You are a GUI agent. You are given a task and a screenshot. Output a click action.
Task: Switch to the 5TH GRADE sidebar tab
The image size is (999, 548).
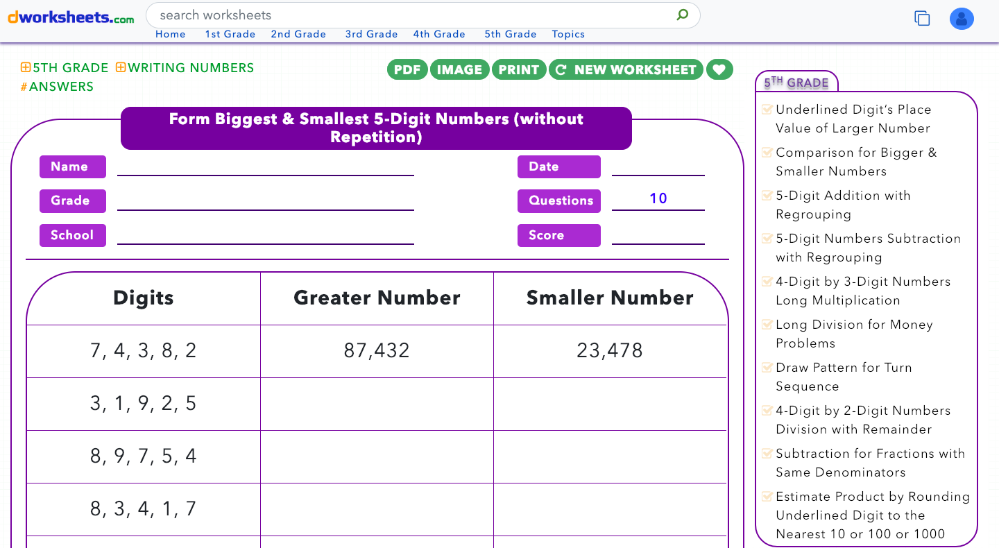coord(796,81)
